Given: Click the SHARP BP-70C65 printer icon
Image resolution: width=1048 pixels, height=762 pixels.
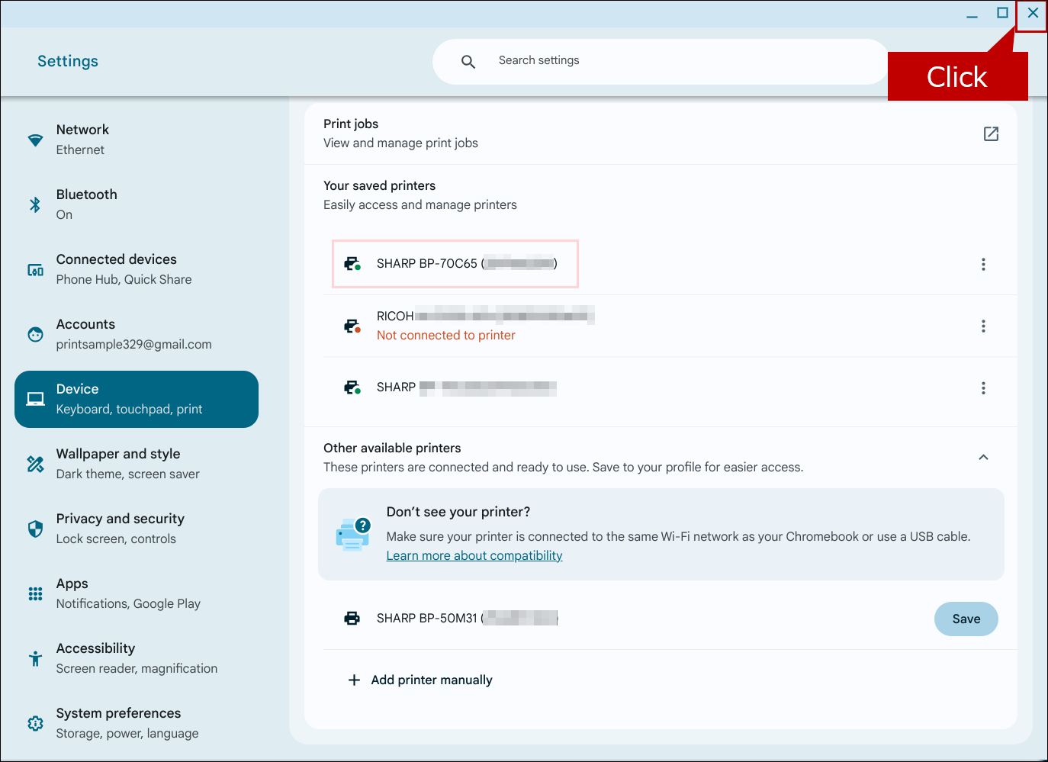Looking at the screenshot, I should 352,264.
